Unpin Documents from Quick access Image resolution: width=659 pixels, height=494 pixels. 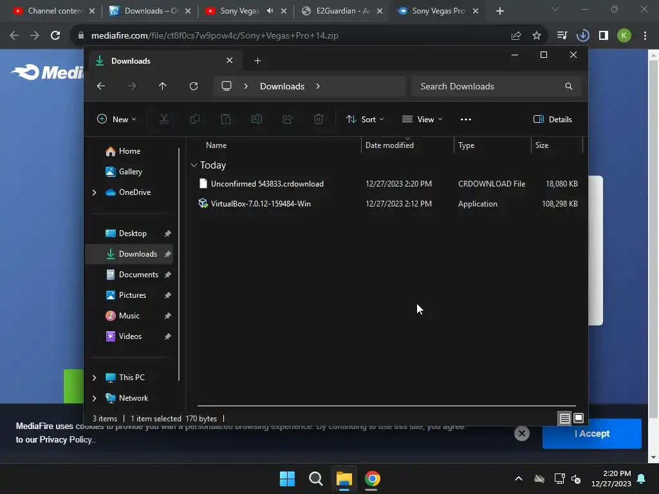[168, 275]
